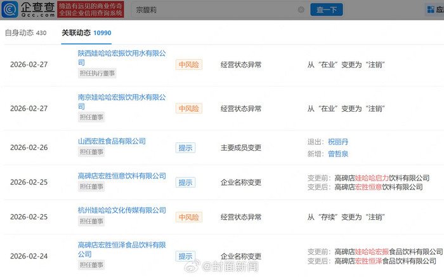
Task: Click the Qcc.com logo icon
Action: point(10,10)
